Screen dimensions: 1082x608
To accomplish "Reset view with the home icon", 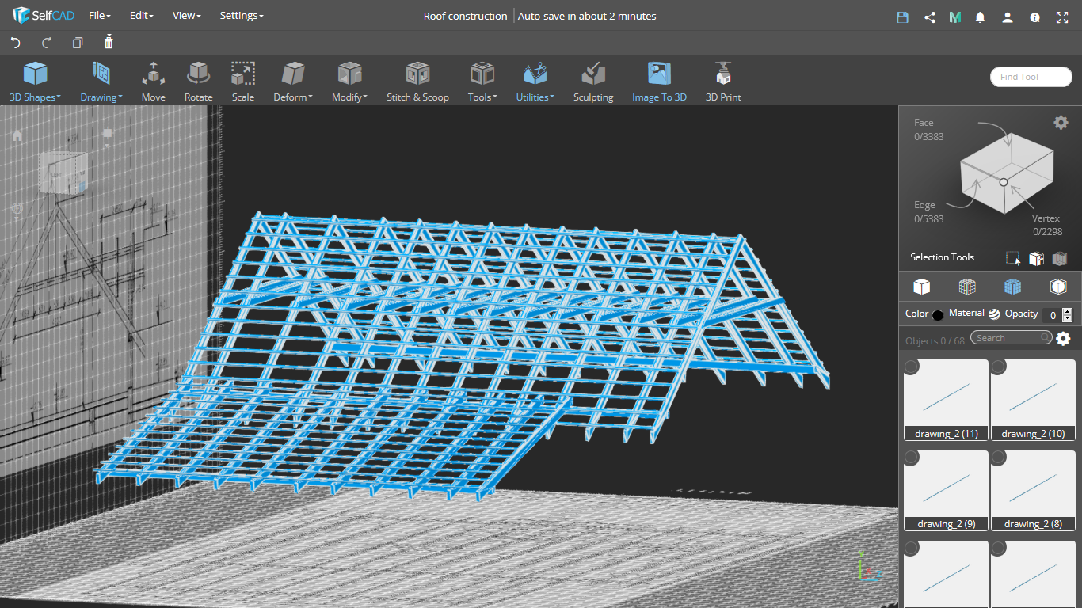I will (17, 135).
